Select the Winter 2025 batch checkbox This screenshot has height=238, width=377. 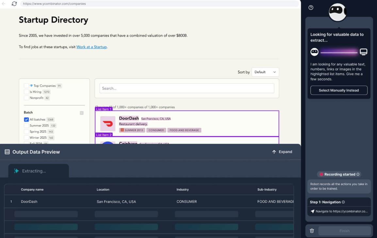click(26, 138)
